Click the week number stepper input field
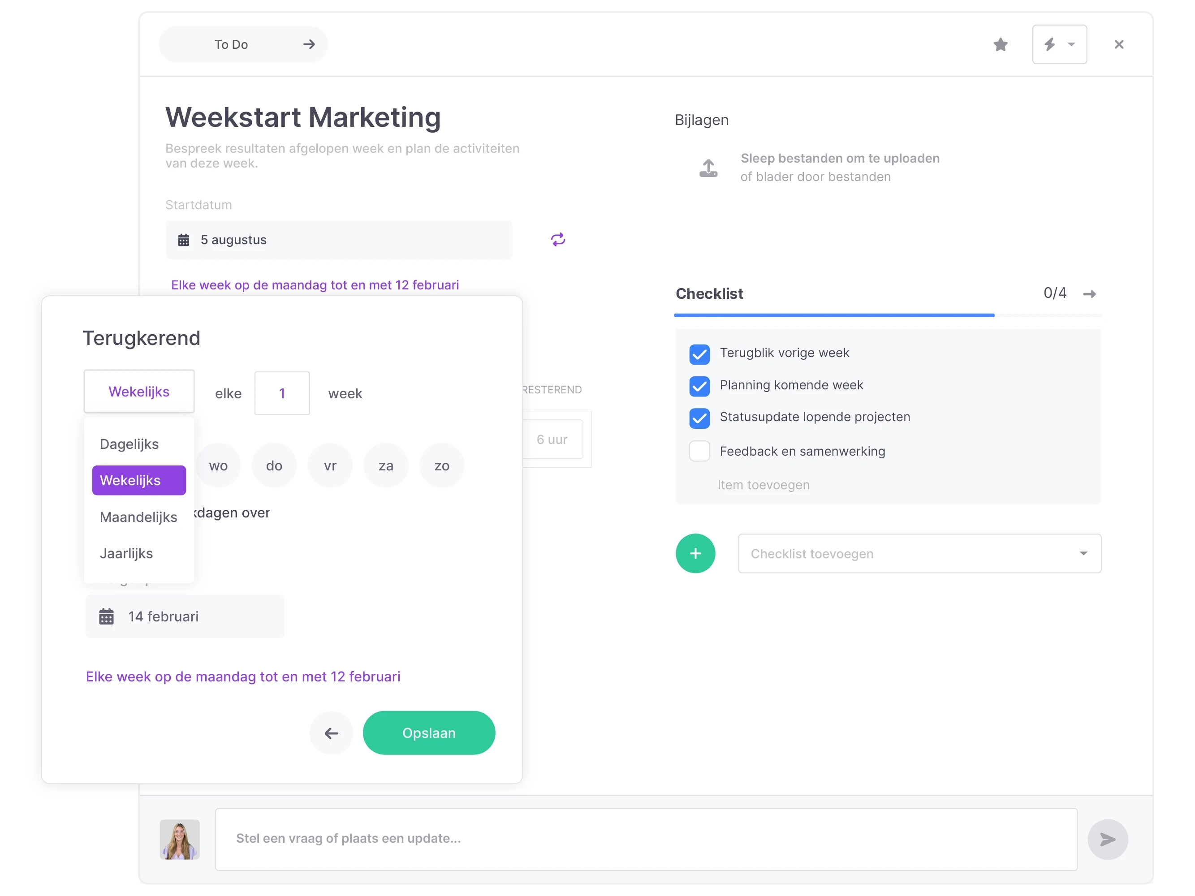The height and width of the screenshot is (896, 1195). pos(282,392)
